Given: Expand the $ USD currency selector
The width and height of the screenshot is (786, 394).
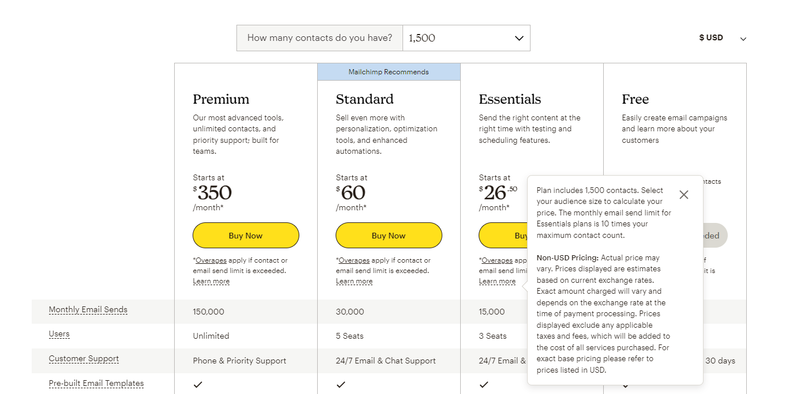Looking at the screenshot, I should (x=722, y=38).
